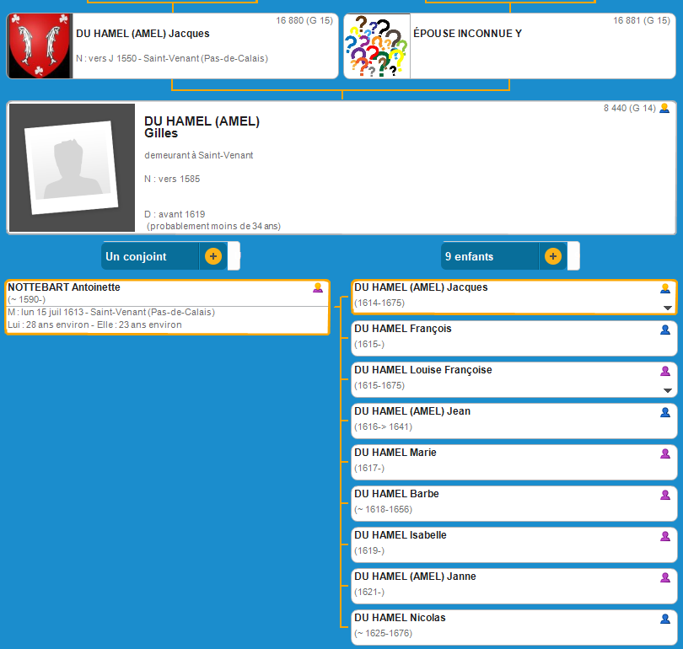
Task: Expand the dropdown arrow on Jacques (1614-1675)
Action: pos(667,308)
